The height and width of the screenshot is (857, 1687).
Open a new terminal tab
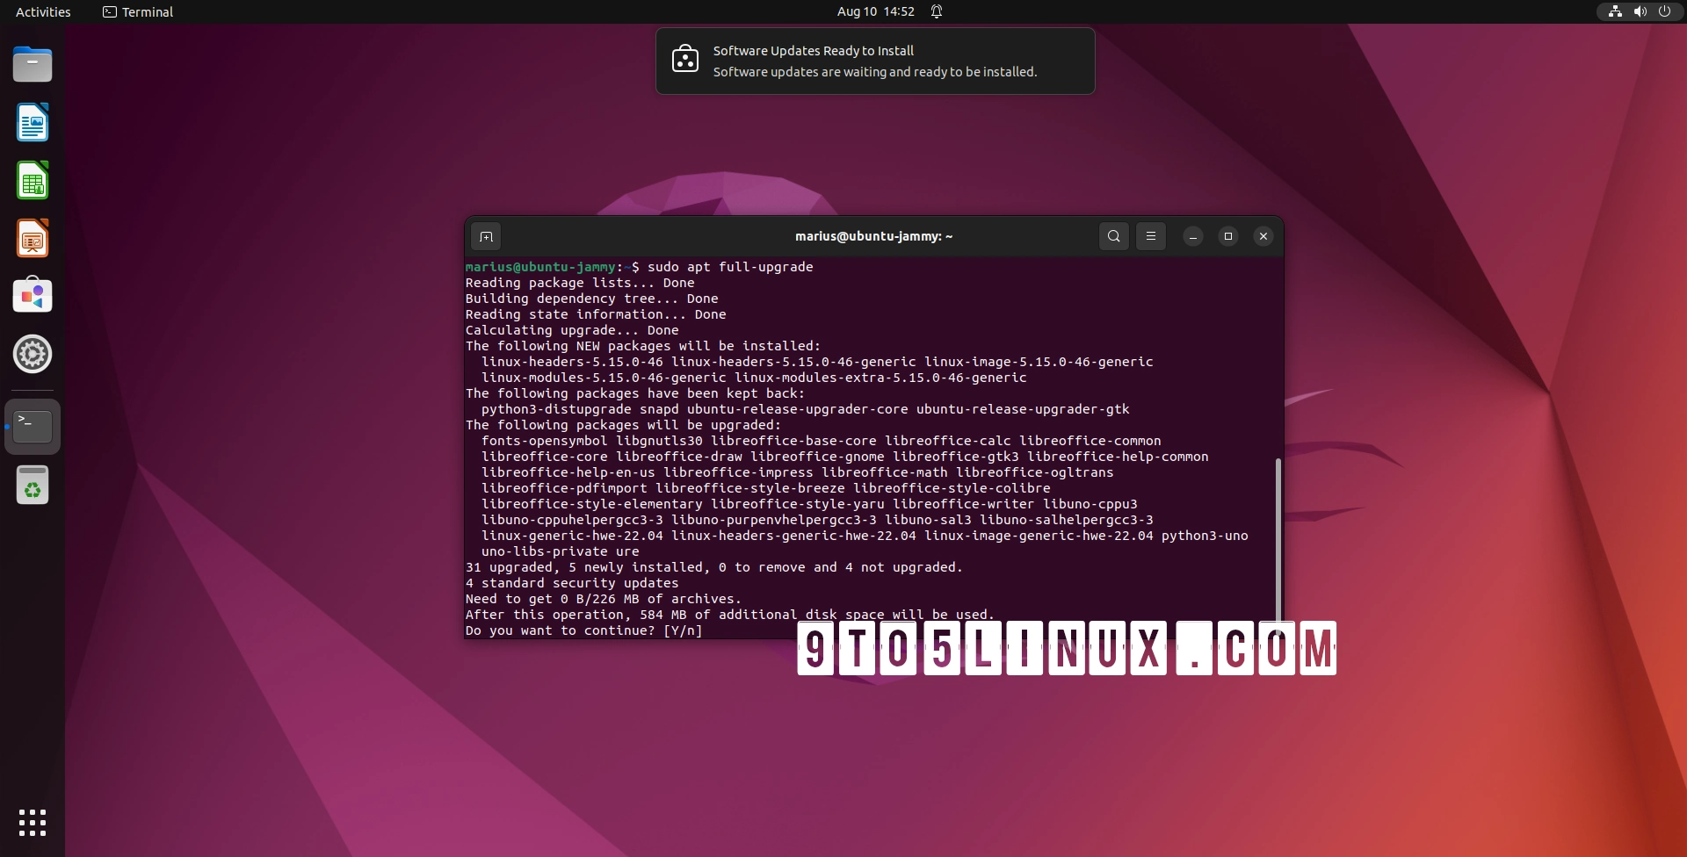point(486,235)
